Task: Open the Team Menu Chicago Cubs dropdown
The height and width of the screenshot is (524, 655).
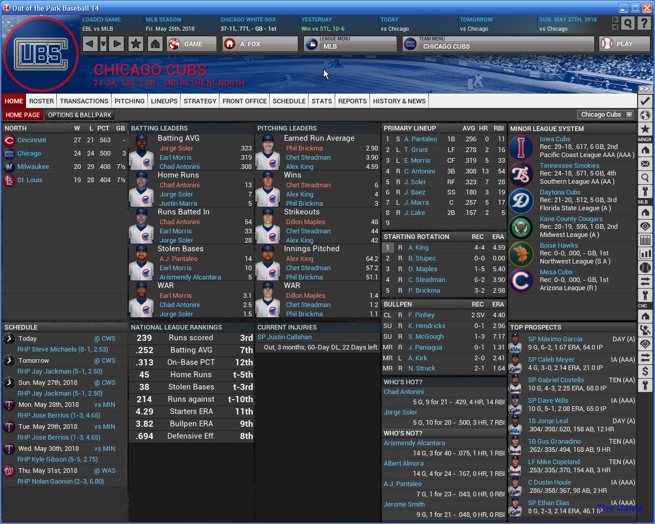Action: 498,44
